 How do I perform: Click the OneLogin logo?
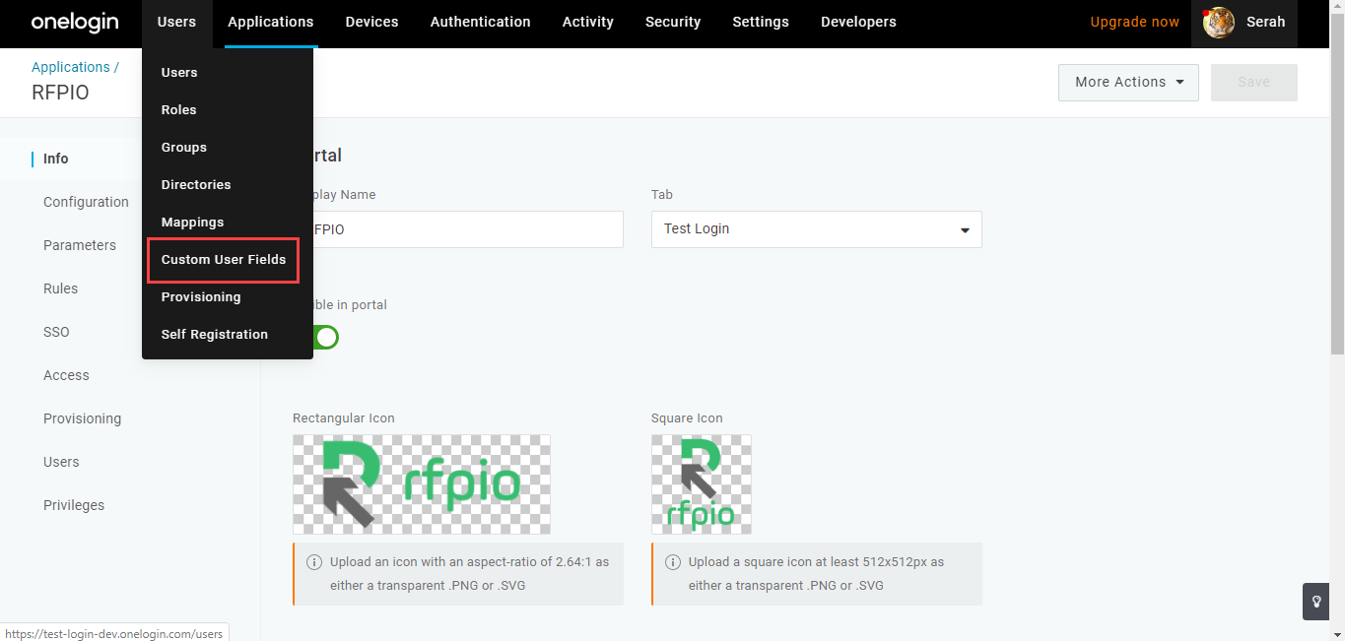coord(75,23)
